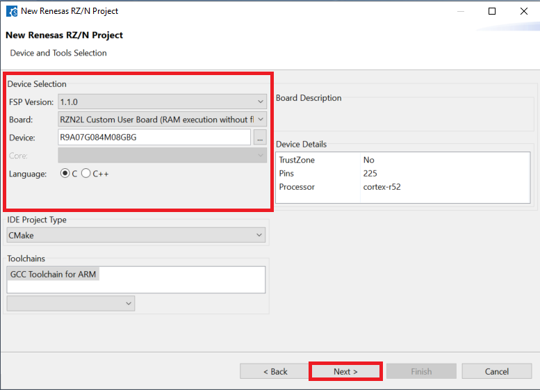Click the Device name input field
Image resolution: width=540 pixels, height=390 pixels.
(154, 137)
